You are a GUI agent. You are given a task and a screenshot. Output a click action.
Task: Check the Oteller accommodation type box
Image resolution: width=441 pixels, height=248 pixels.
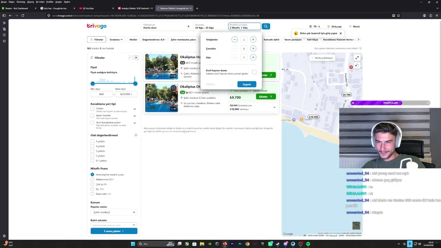(x=92, y=109)
